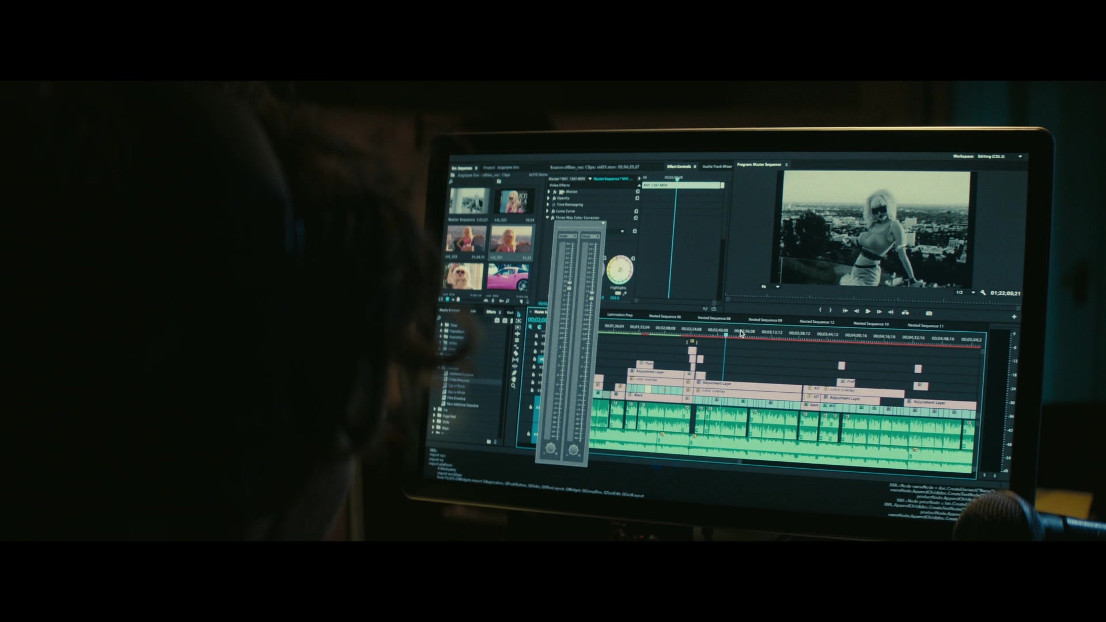Expand the Wipe effects folder

(433, 427)
